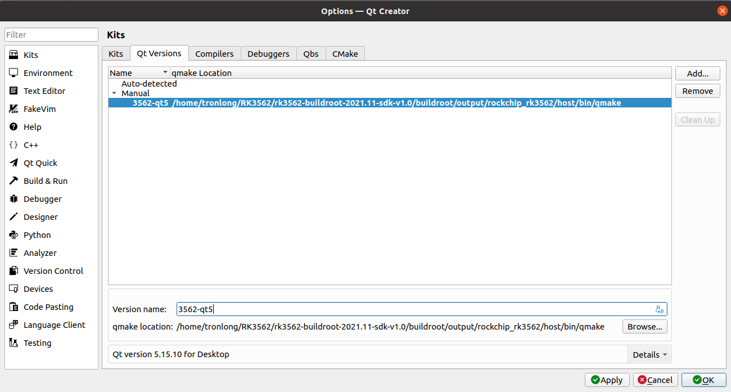The width and height of the screenshot is (731, 392).
Task: Click the Build & Run label in sidebar
Action: pos(46,181)
